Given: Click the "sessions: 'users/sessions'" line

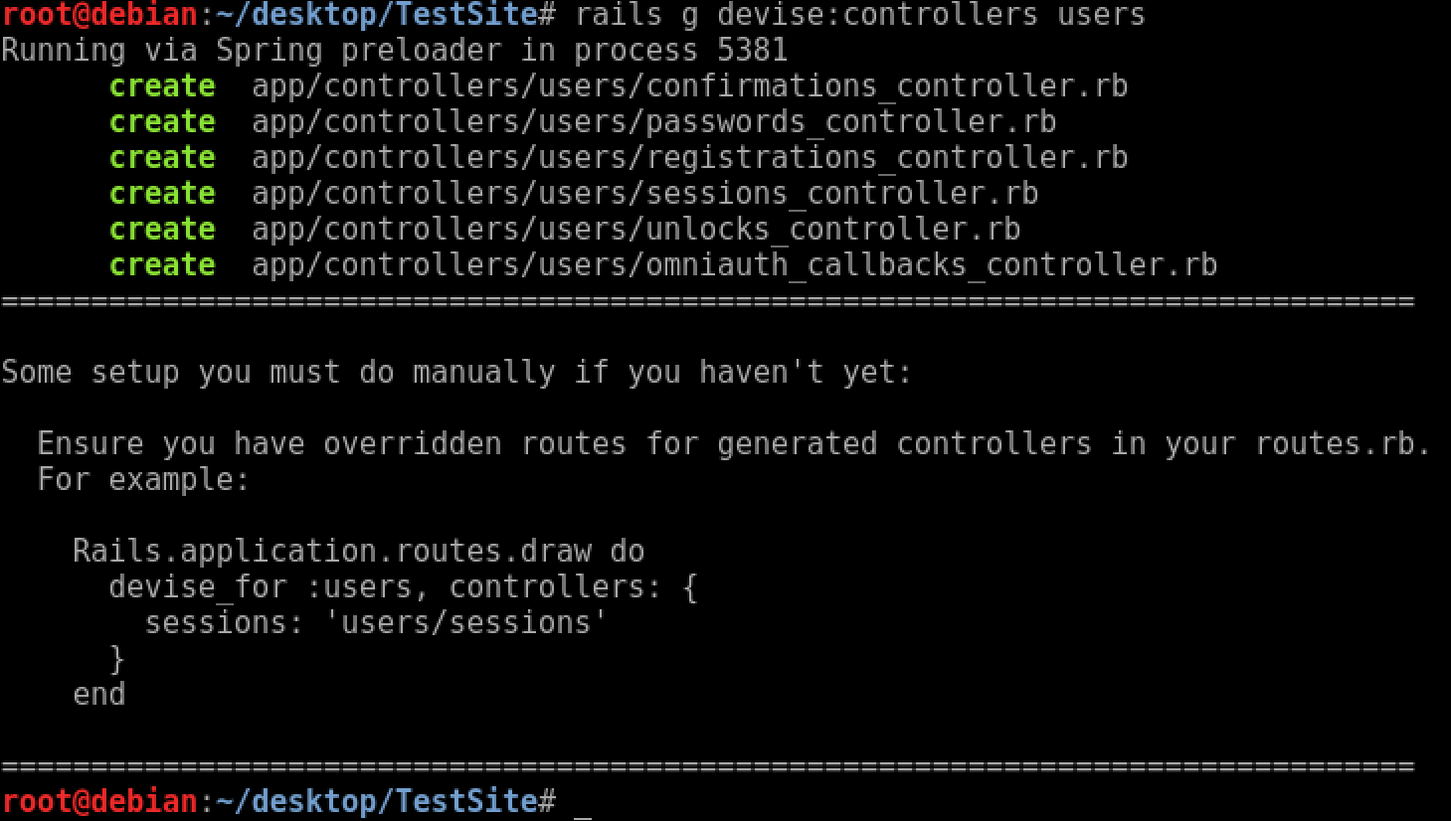Looking at the screenshot, I should coord(375,623).
